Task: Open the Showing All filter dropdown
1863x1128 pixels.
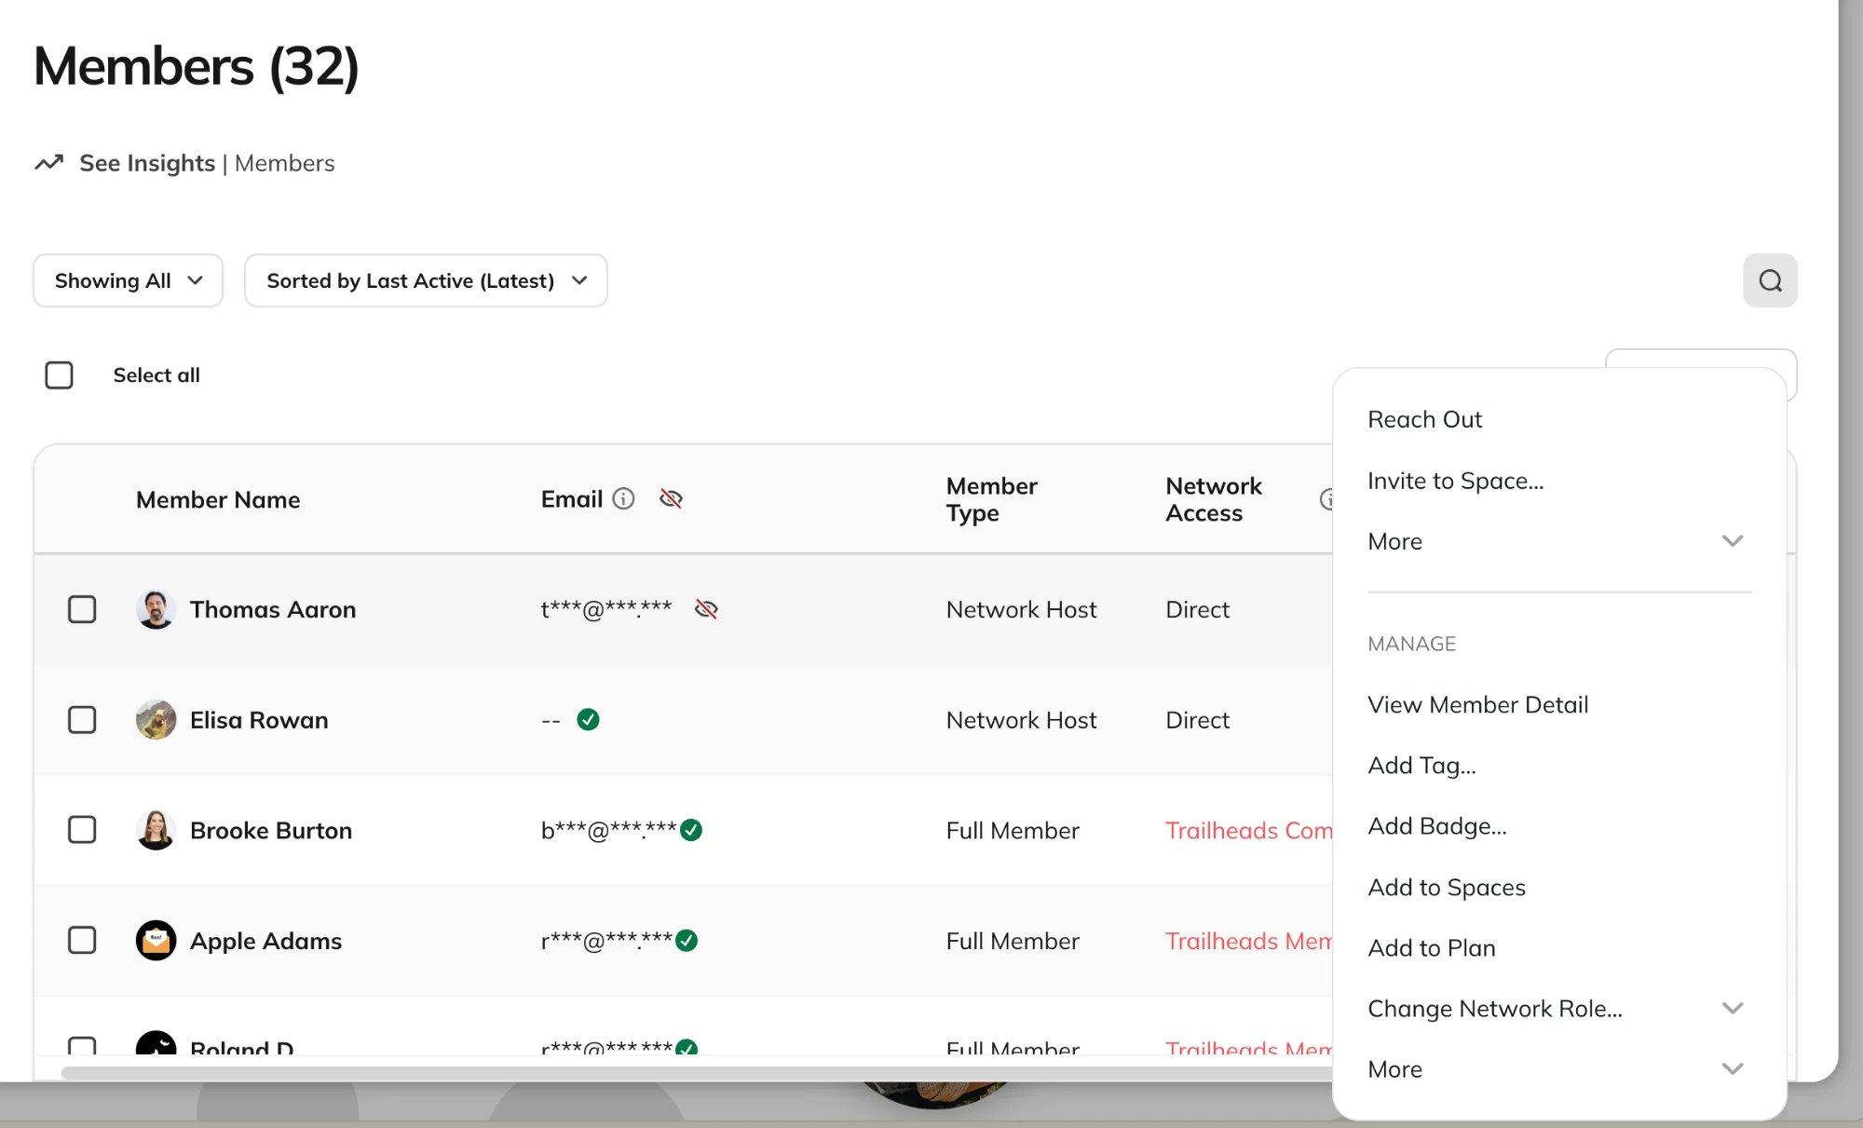Action: pyautogui.click(x=129, y=280)
